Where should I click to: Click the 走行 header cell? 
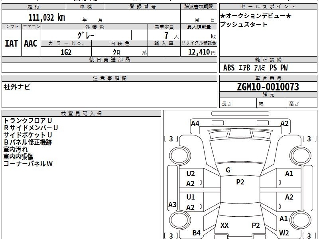[34, 6]
